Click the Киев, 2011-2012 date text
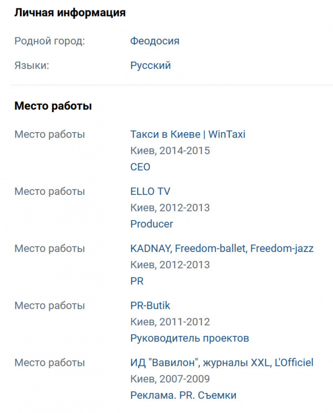The height and width of the screenshot is (413, 333). (170, 322)
